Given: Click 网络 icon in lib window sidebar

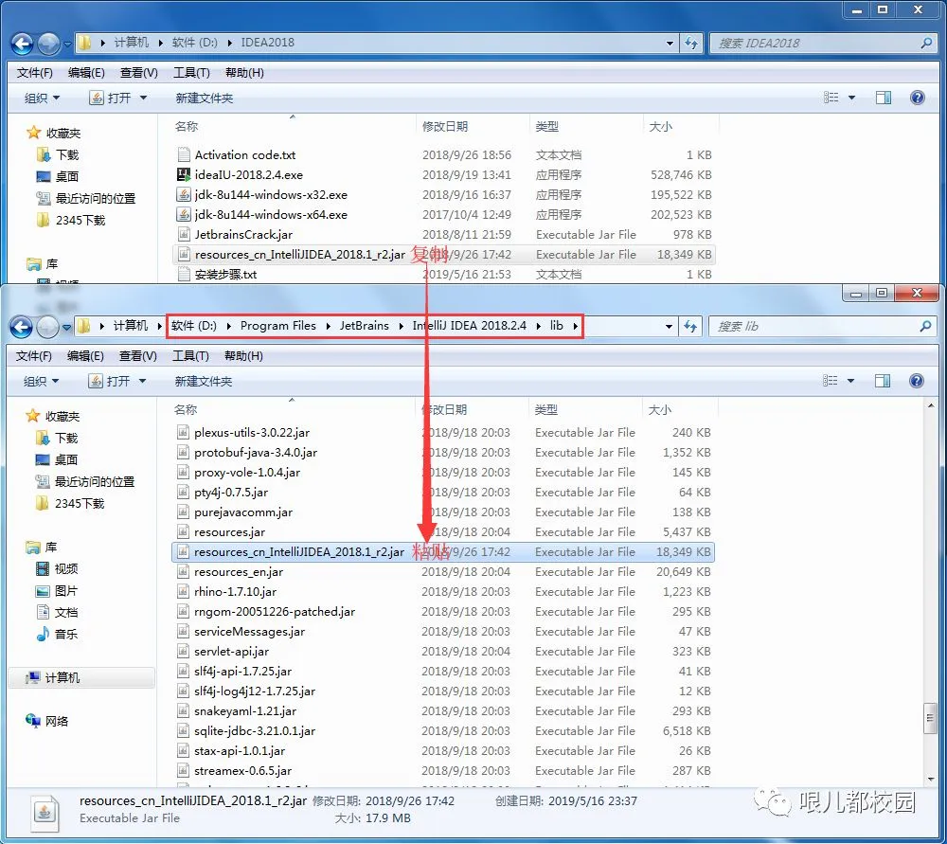Looking at the screenshot, I should point(32,720).
